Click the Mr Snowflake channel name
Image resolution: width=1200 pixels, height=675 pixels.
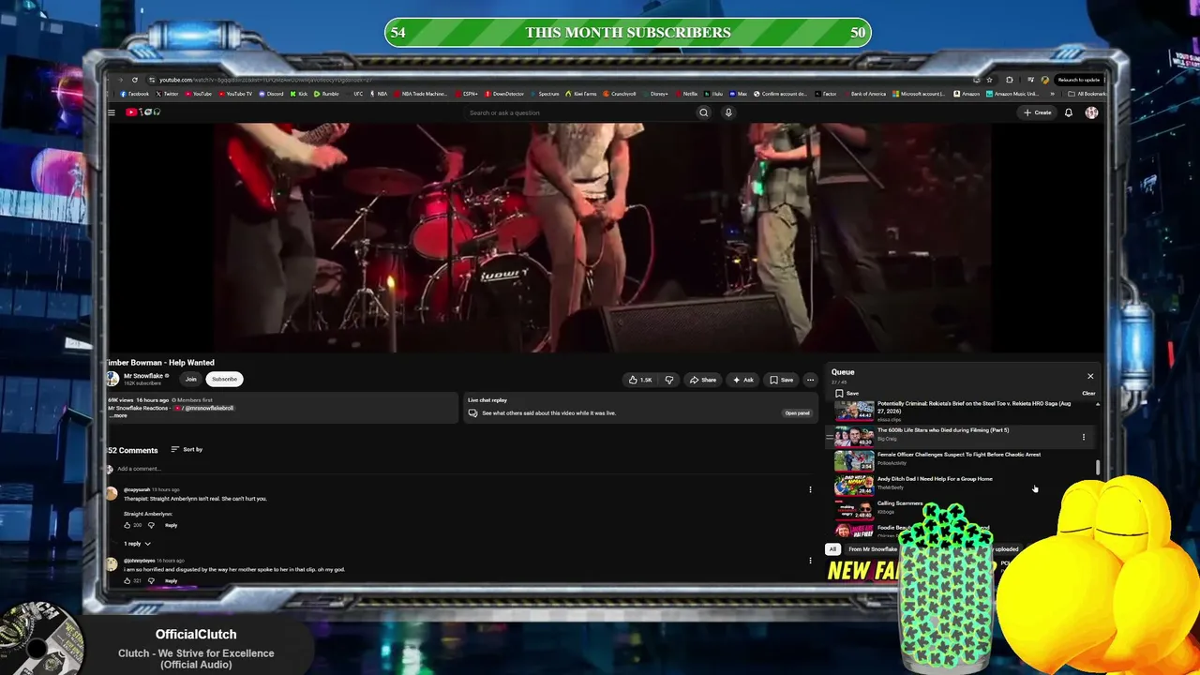pyautogui.click(x=143, y=376)
